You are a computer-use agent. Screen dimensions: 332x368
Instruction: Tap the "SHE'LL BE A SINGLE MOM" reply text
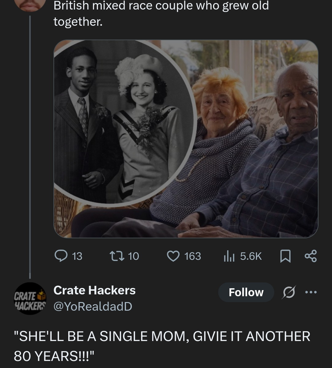point(162,345)
